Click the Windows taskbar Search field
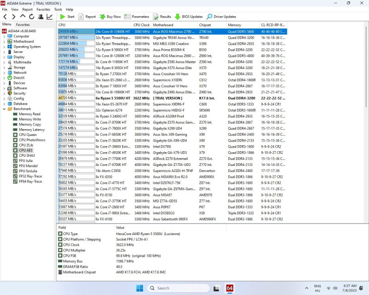This screenshot has height=295, width=369. pos(178,288)
